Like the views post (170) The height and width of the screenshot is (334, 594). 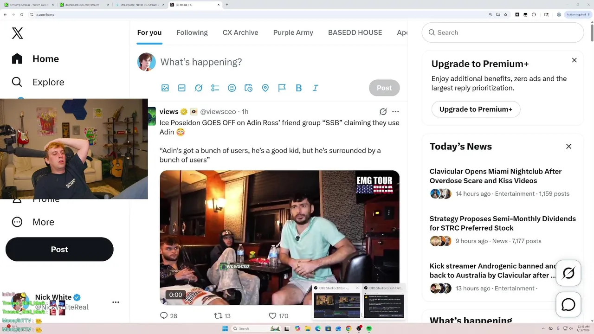click(x=278, y=316)
